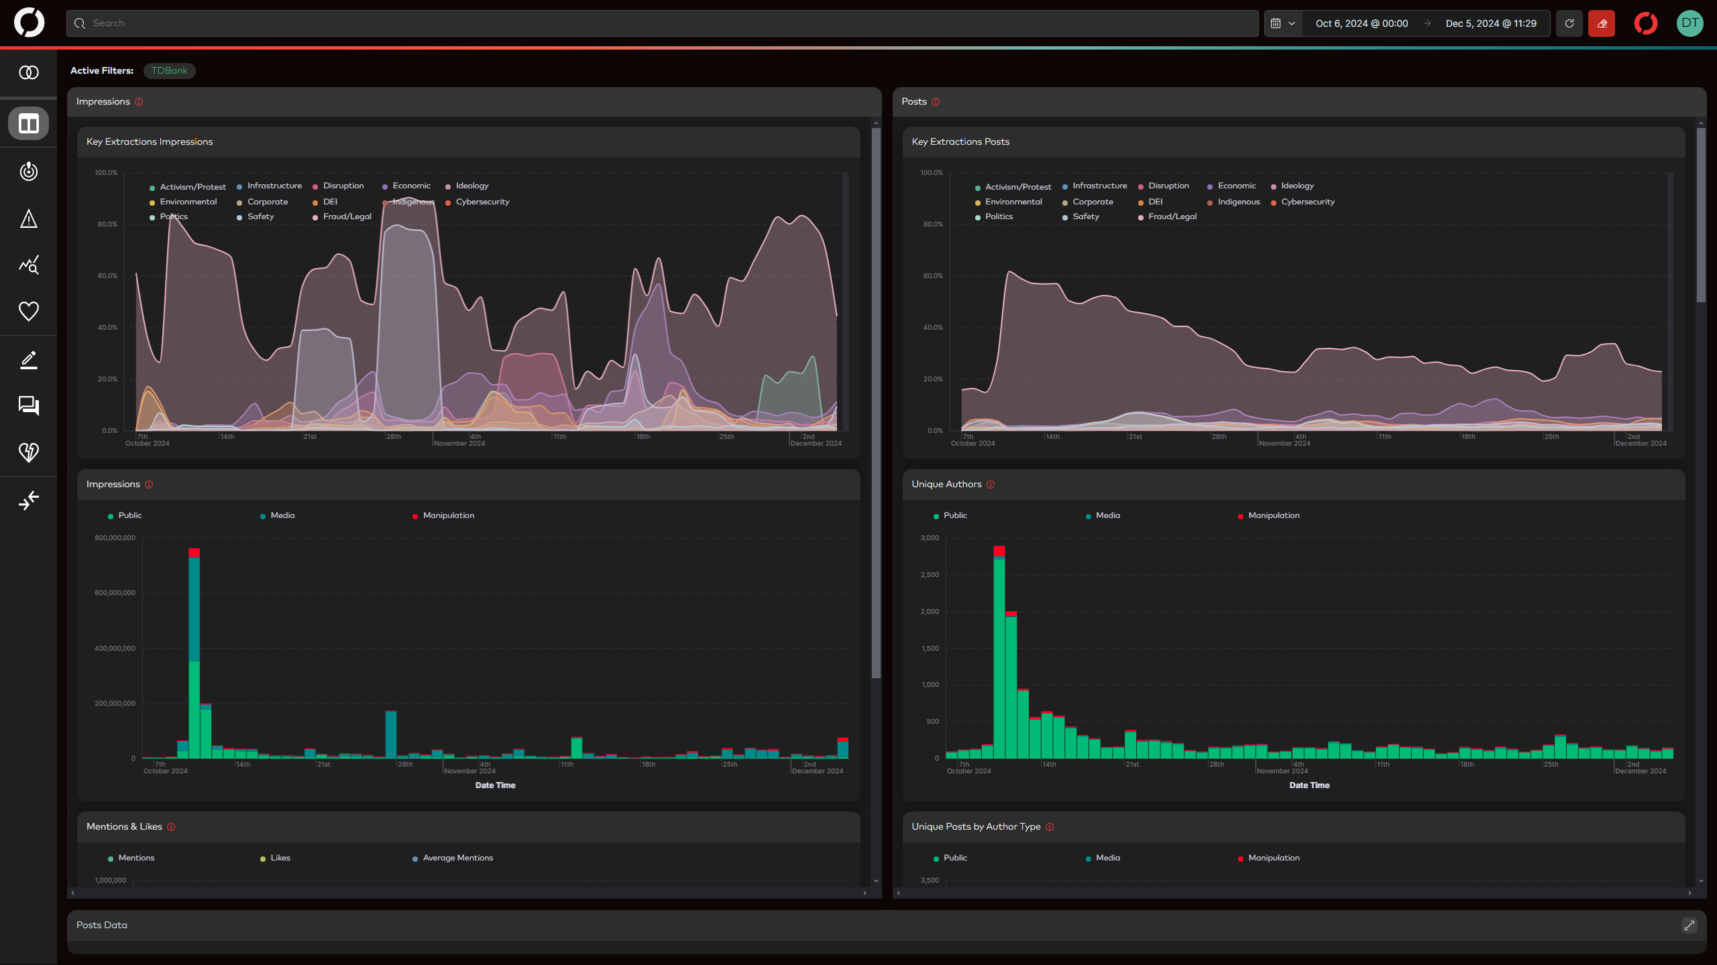Click the red eraser clear filters button

click(x=1602, y=23)
